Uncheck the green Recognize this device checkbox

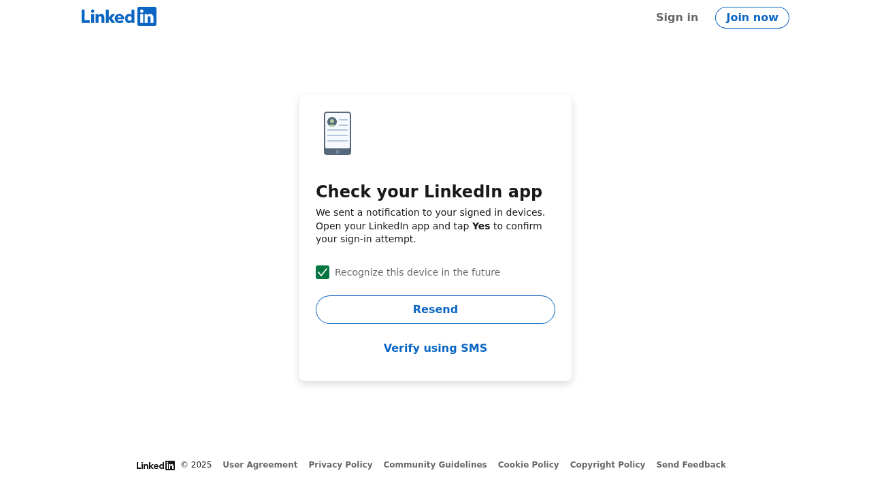(323, 272)
